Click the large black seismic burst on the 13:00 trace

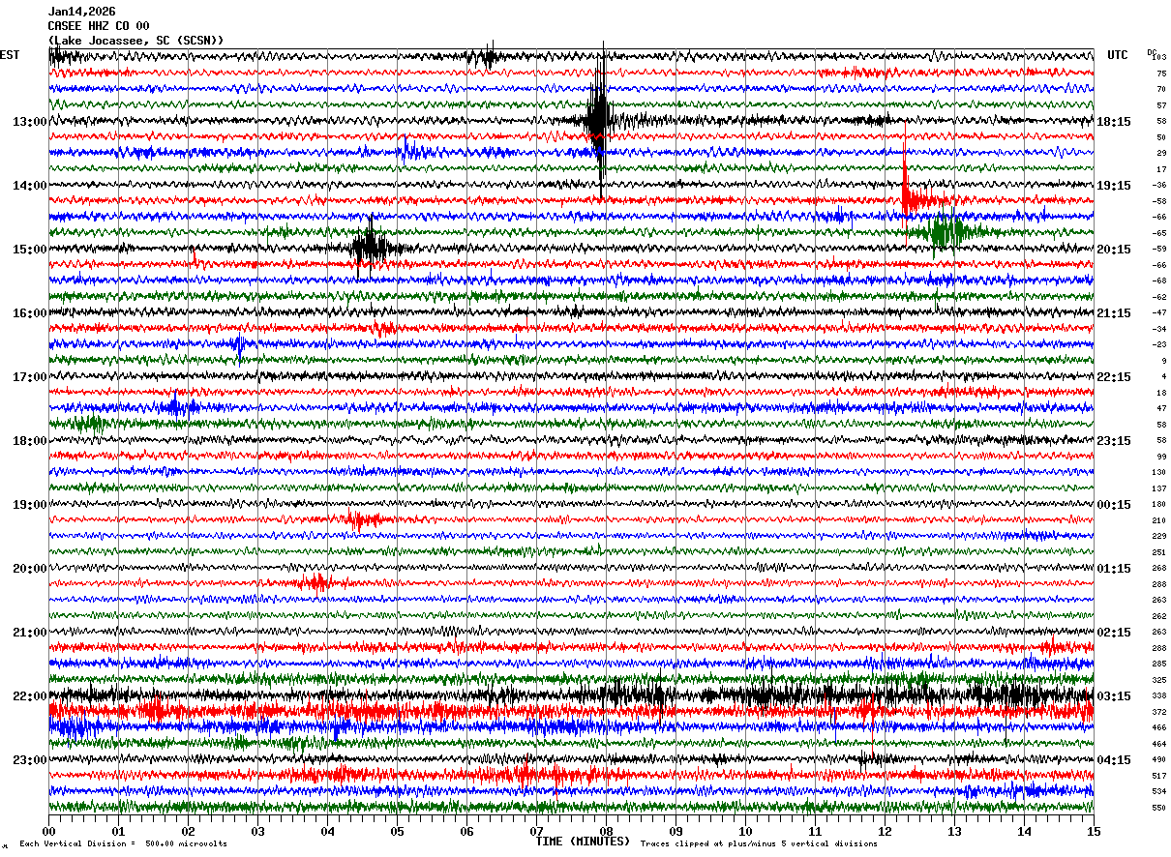pyautogui.click(x=600, y=120)
